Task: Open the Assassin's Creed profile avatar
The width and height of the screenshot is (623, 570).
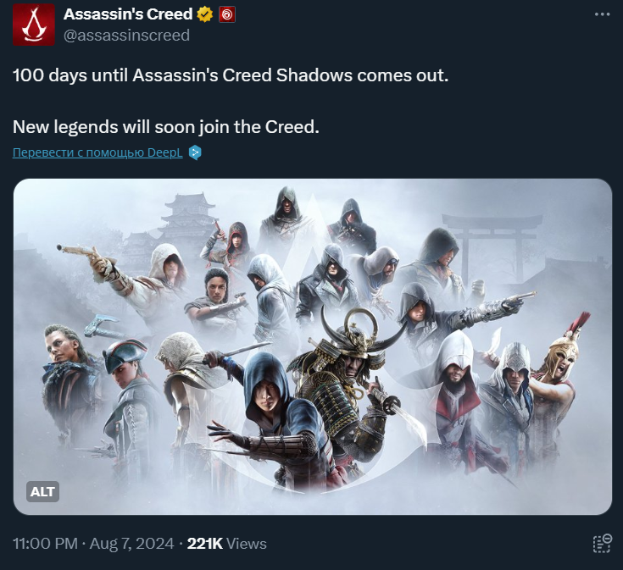Action: pyautogui.click(x=34, y=25)
